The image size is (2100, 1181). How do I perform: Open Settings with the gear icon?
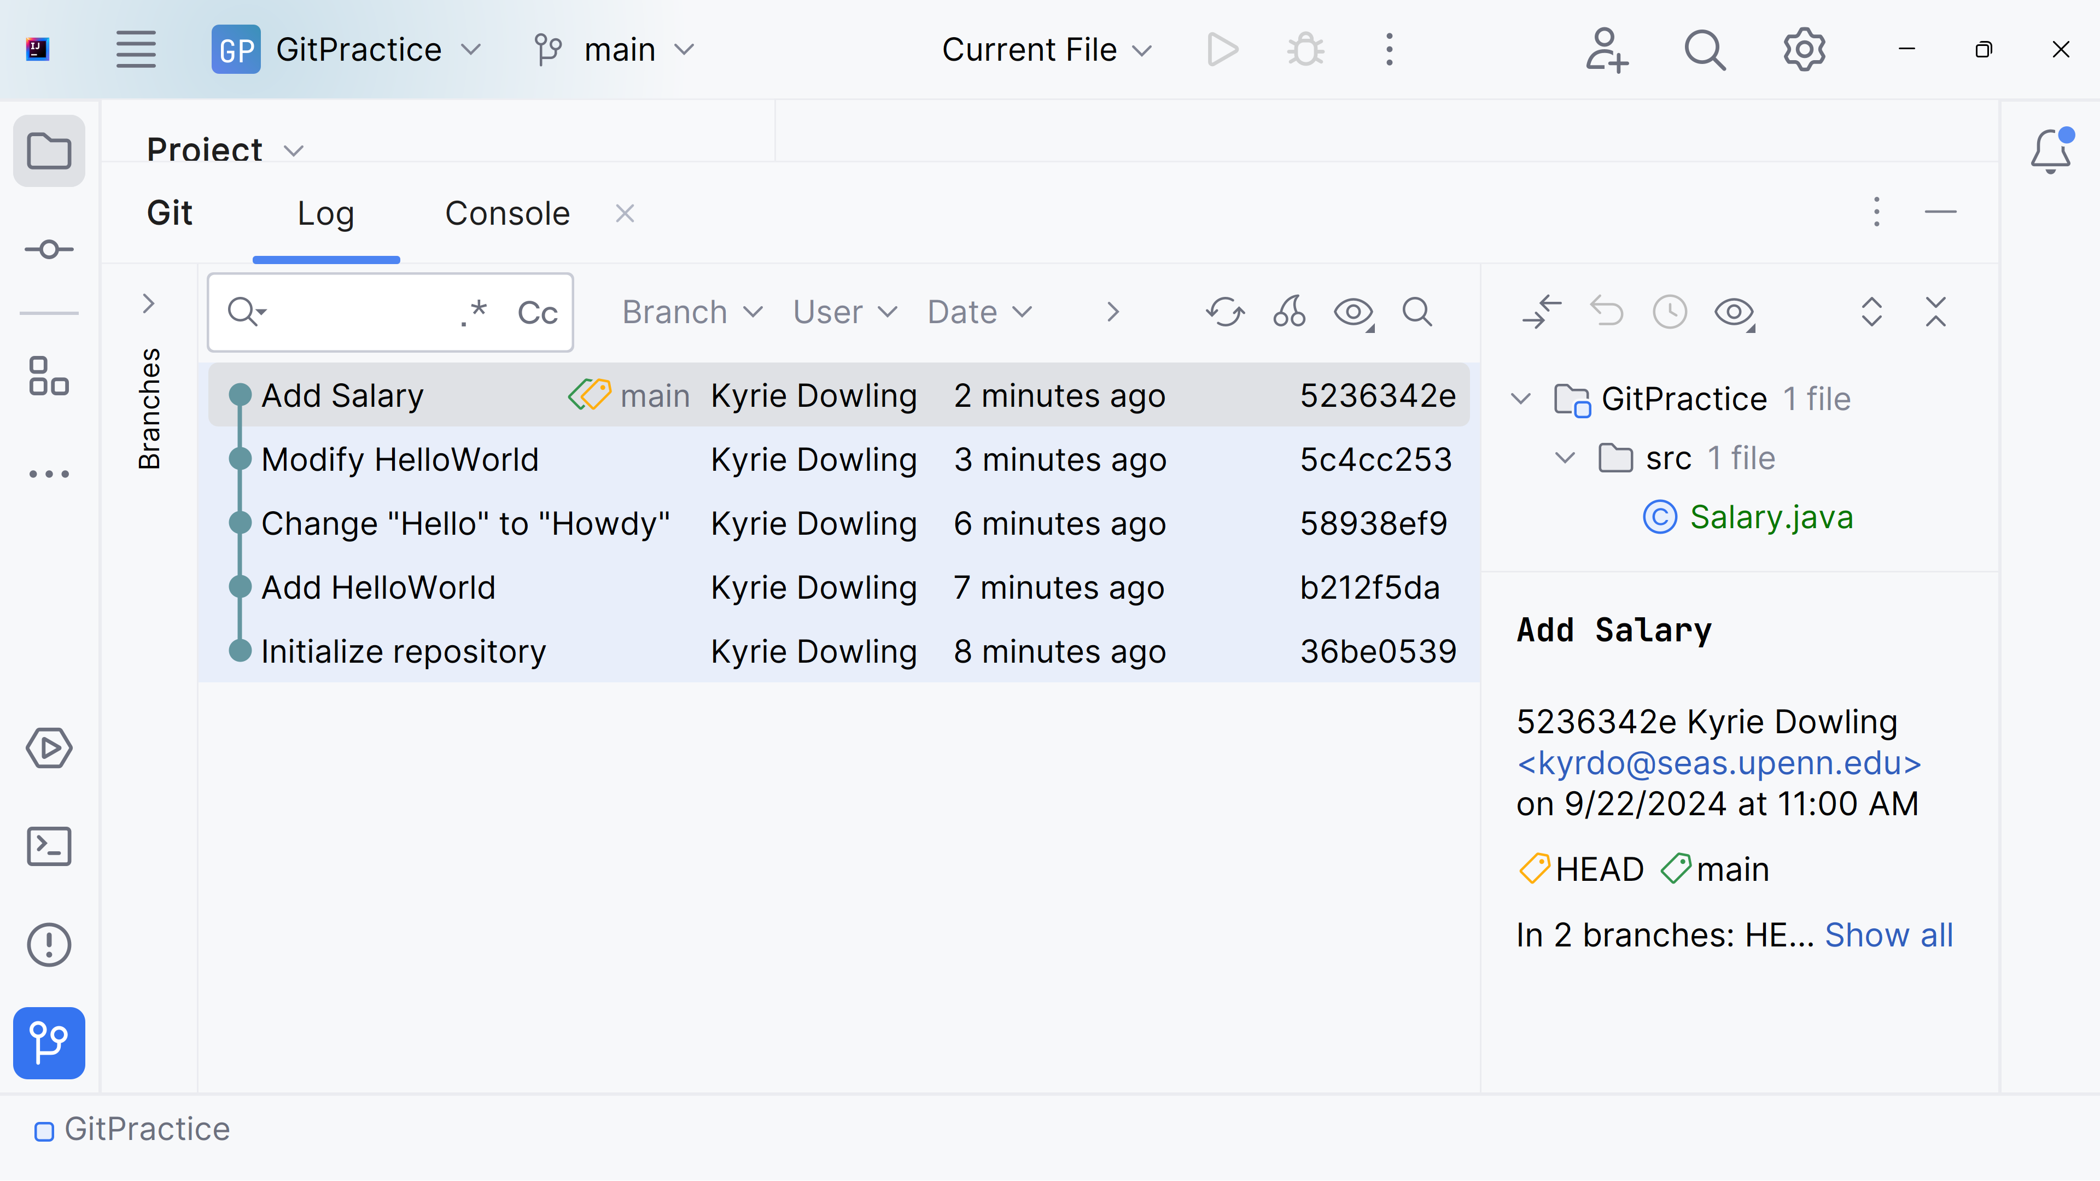(1804, 49)
